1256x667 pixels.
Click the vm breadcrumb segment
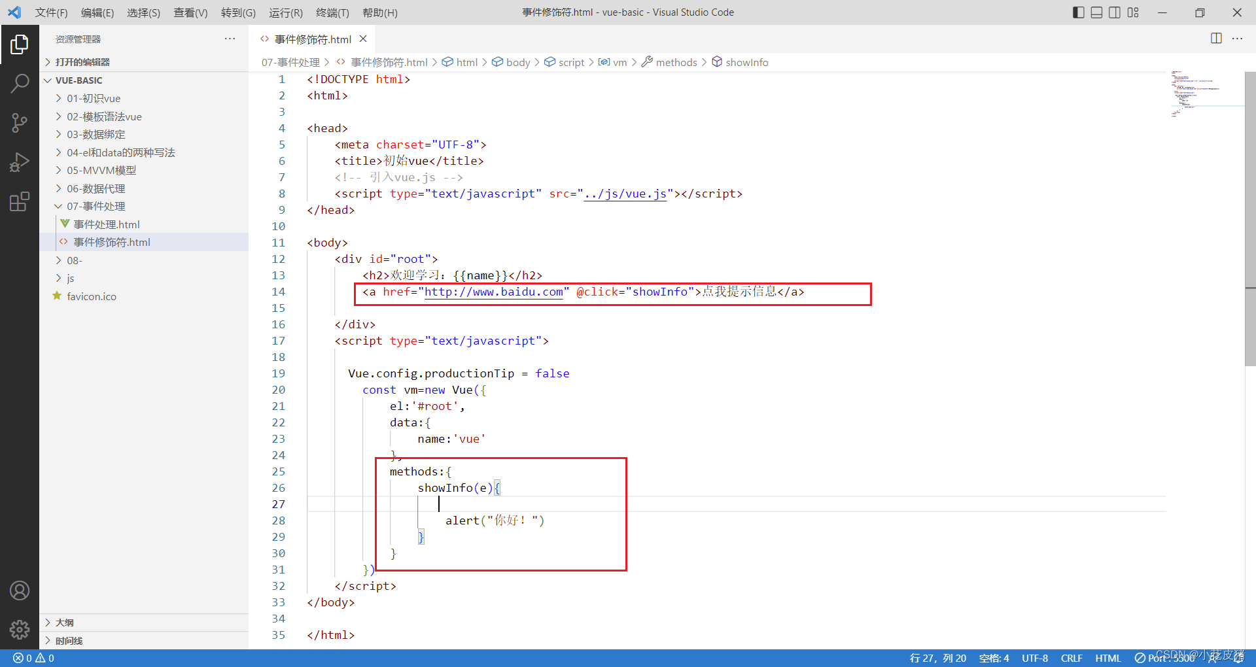point(613,62)
